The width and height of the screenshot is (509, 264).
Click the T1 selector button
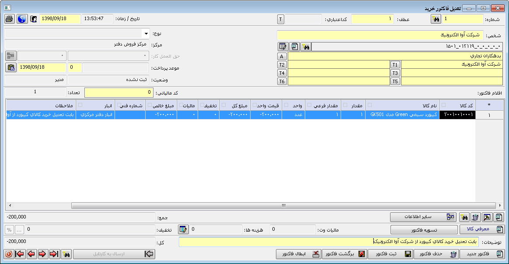pos(395,64)
